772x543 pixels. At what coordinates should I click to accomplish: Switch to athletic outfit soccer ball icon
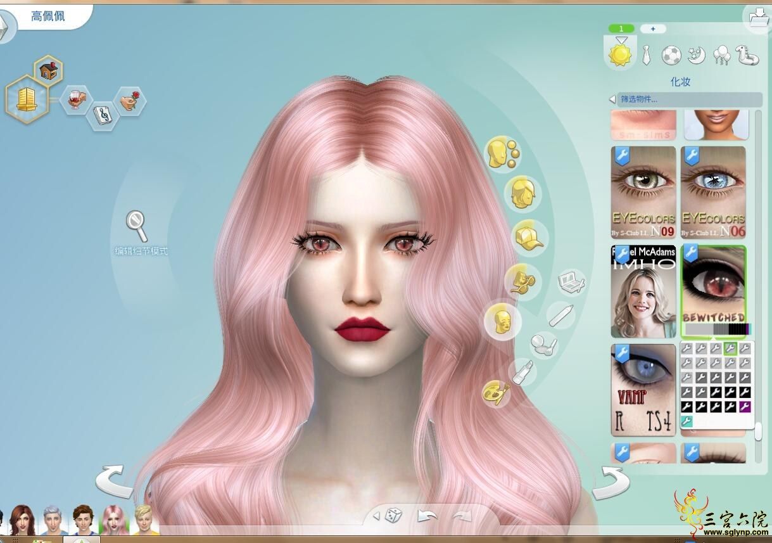pos(671,56)
